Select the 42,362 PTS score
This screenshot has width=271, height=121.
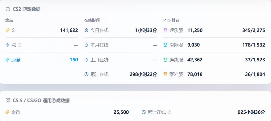click(195, 60)
